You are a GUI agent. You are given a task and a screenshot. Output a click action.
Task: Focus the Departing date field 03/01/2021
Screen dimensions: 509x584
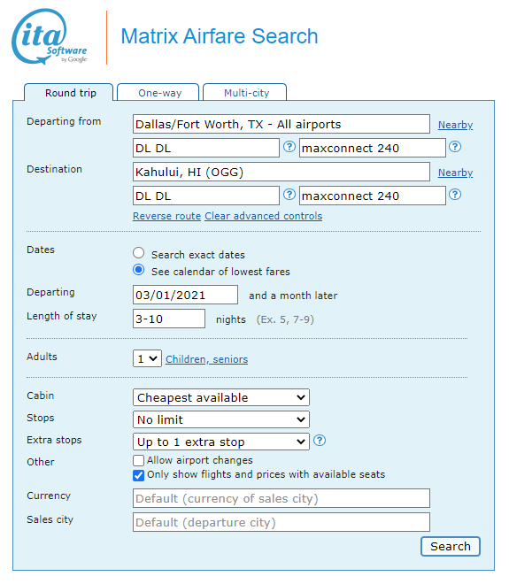185,295
